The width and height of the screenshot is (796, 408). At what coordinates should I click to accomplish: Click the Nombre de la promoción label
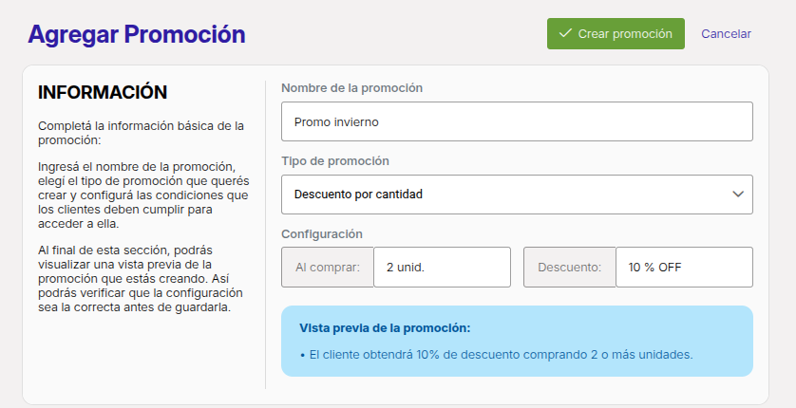[x=351, y=88]
